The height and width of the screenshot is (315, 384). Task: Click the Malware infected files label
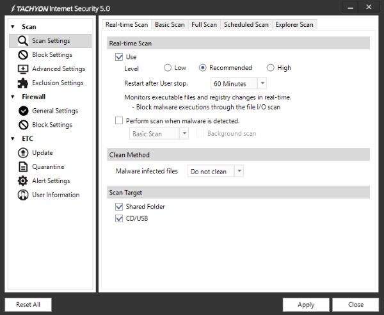coord(147,171)
